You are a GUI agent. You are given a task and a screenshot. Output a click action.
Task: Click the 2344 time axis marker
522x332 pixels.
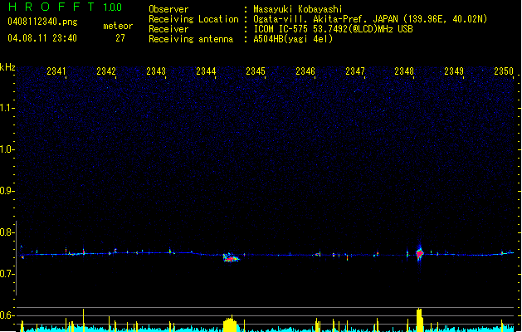(206, 71)
